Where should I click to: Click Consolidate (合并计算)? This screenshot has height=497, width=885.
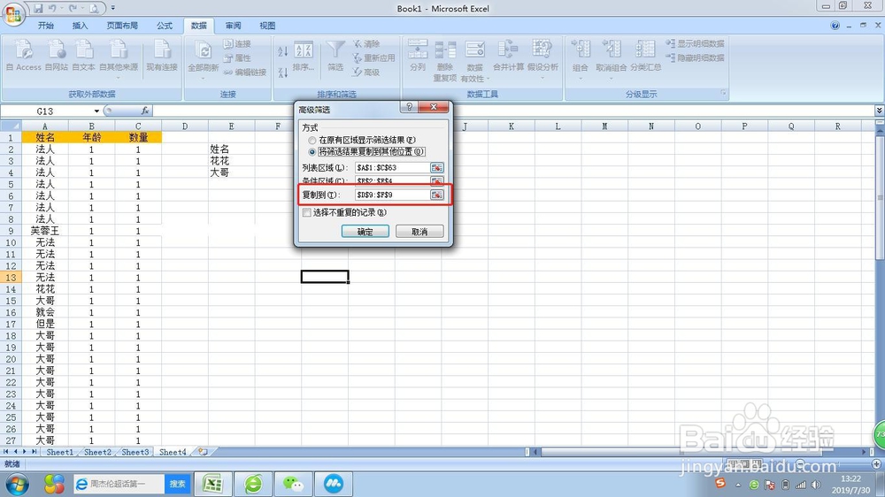tap(508, 56)
